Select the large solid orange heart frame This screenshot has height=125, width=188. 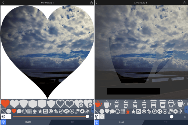(5, 103)
